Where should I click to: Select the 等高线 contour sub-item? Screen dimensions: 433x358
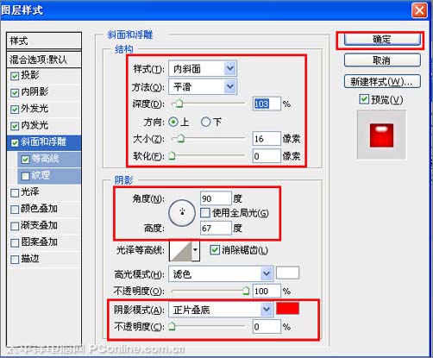pyautogui.click(x=49, y=159)
